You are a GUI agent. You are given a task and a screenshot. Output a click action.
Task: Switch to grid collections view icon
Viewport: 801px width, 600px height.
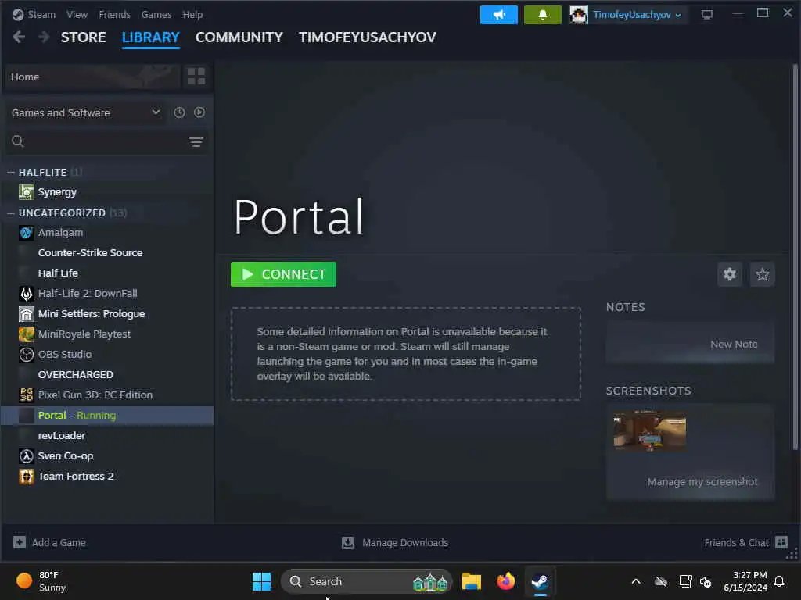tap(196, 77)
